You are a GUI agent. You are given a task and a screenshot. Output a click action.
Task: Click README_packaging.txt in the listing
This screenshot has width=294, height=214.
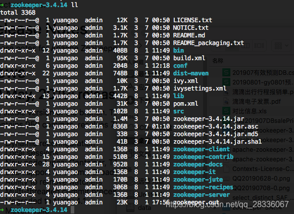point(209,43)
